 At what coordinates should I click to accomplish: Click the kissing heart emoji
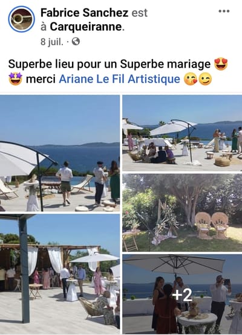pyautogui.click(x=191, y=79)
